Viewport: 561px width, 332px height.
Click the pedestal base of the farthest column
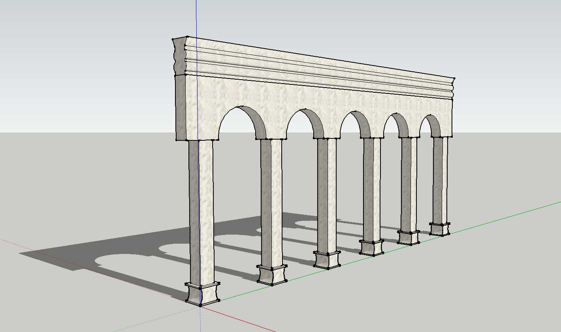tap(440, 229)
